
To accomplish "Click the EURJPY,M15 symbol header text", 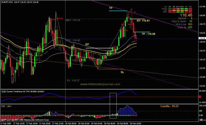I will [7, 2].
